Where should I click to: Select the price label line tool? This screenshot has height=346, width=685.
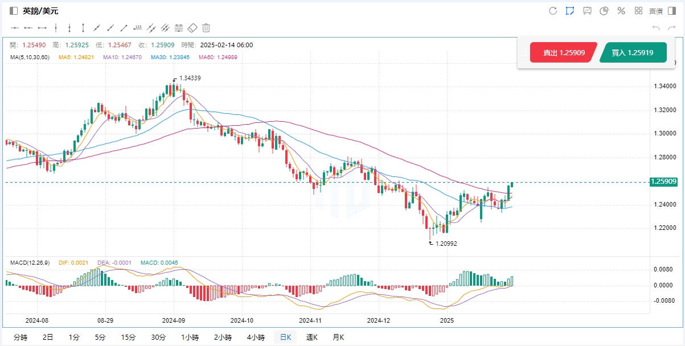(x=137, y=27)
